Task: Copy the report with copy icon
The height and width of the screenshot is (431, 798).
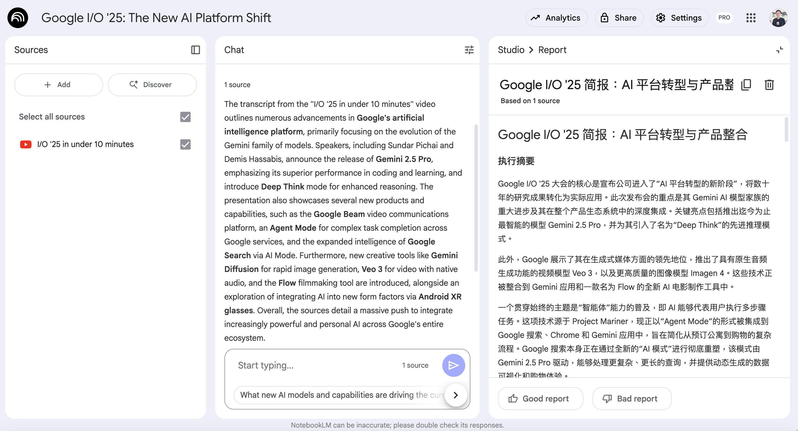Action: pos(746,85)
